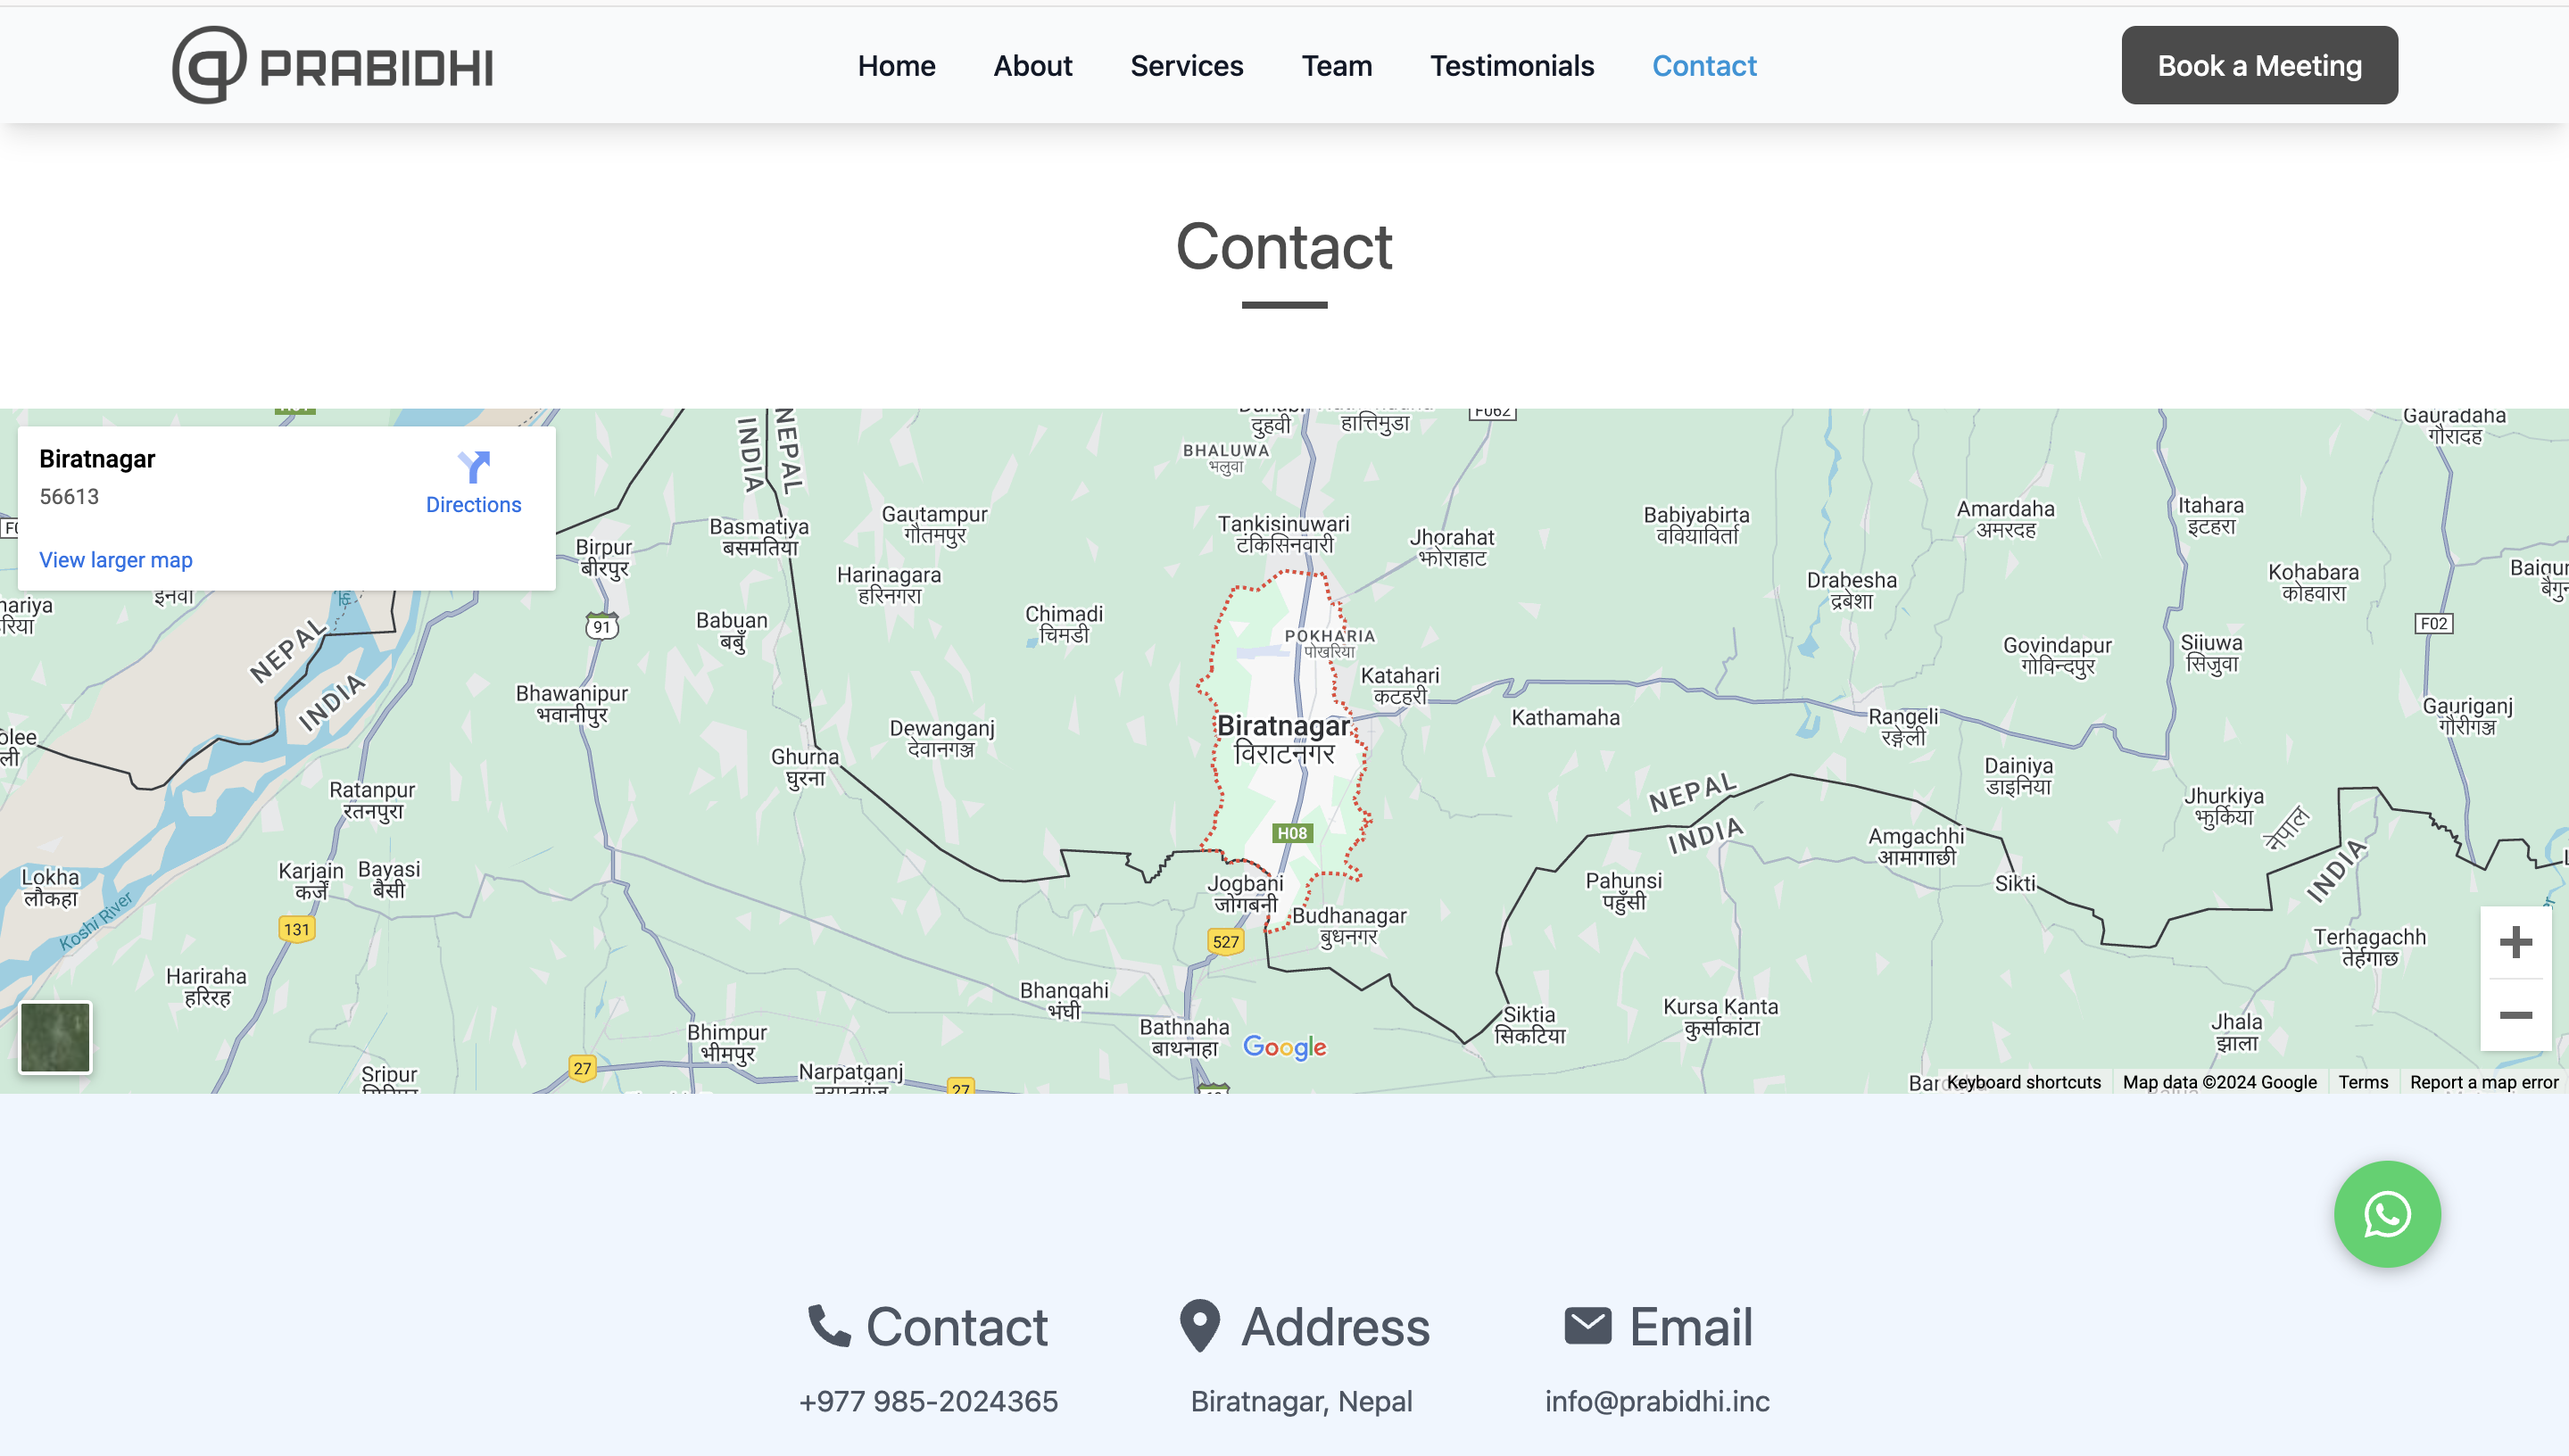Navigate to the Team section
Screen dimensions: 2569x1456
pos(1336,66)
